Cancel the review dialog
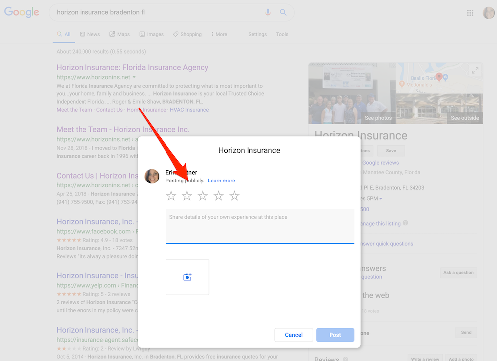 [x=294, y=335]
